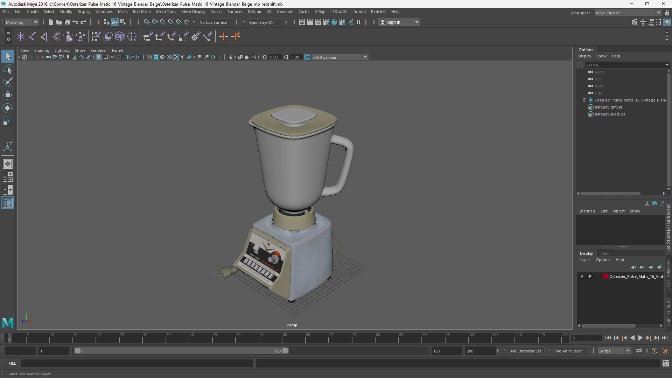Open the Sign In dropdown
This screenshot has width=672, height=378.
point(399,22)
